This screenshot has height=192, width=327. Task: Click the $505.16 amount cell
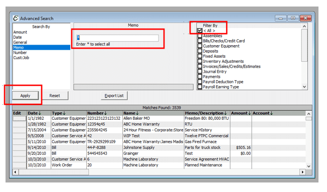241,147
